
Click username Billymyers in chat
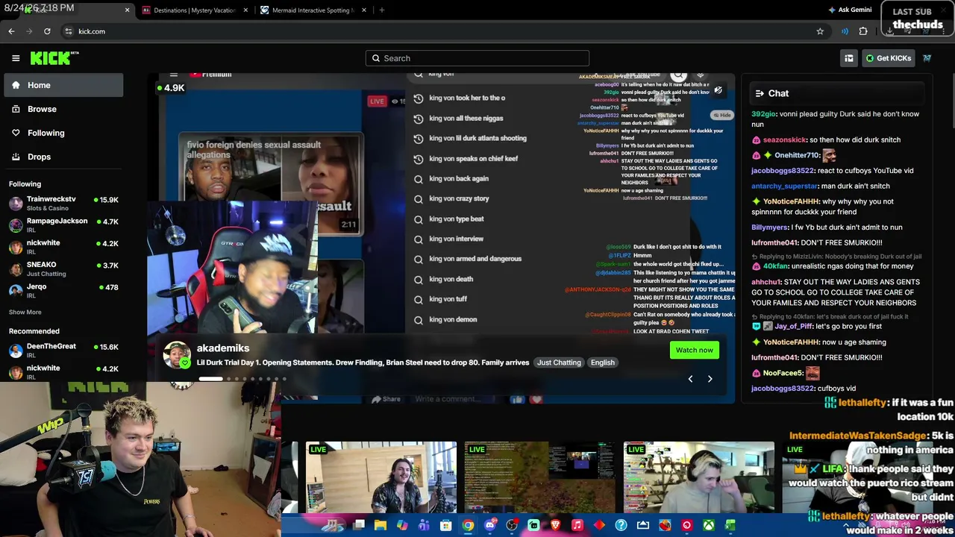point(770,227)
